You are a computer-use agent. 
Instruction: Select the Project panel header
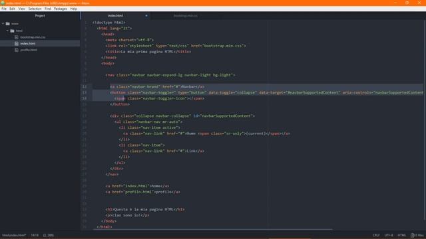point(40,16)
